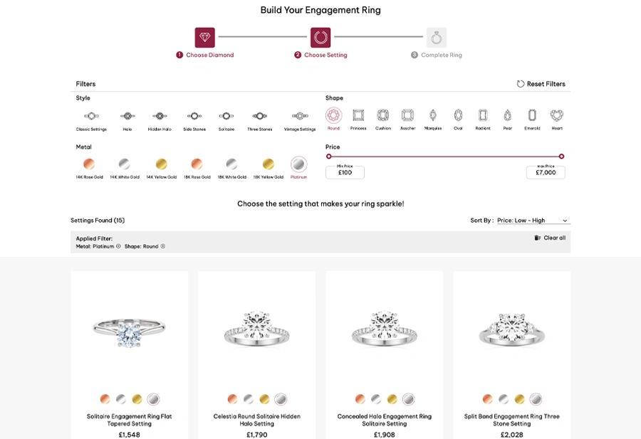The image size is (641, 439).
Task: Pick the Pear diamond shape
Action: pos(507,115)
